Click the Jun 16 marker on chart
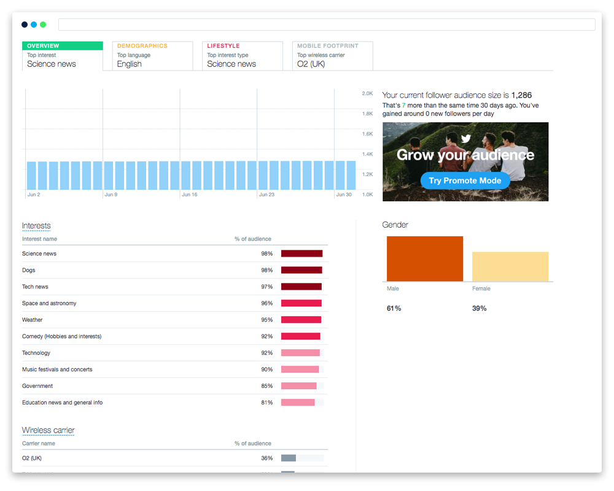 point(189,195)
